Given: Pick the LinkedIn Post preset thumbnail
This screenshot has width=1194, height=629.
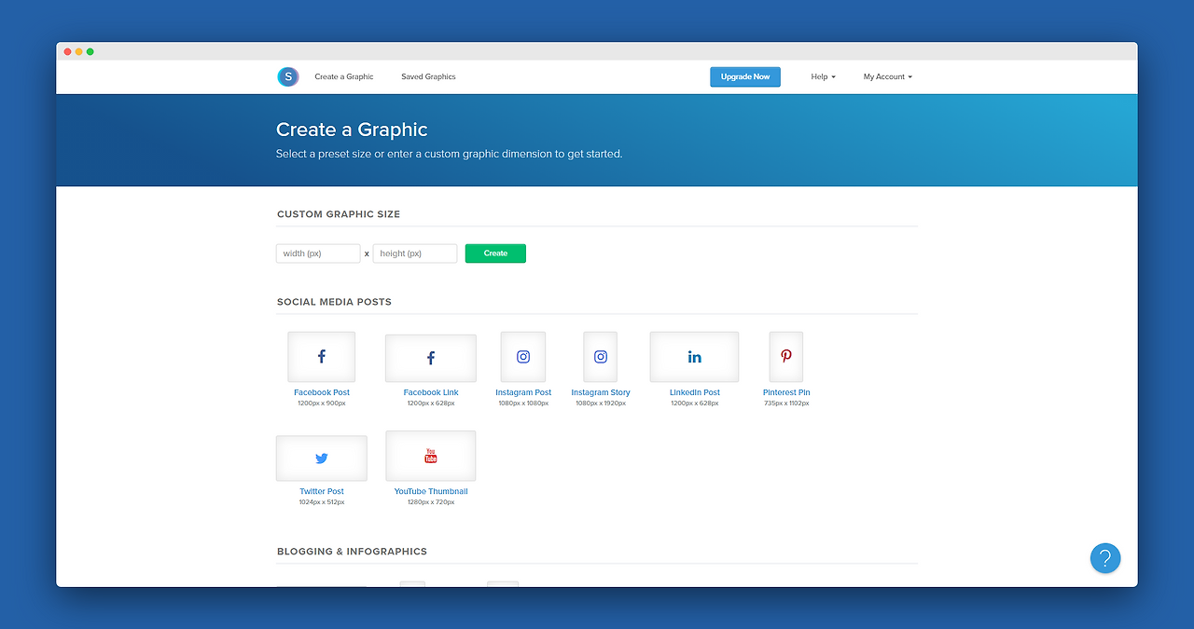Looking at the screenshot, I should click(694, 357).
